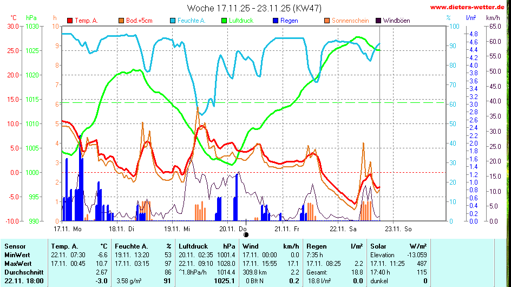
Task: Click the Durchschnitt row label
Action: click(22, 272)
